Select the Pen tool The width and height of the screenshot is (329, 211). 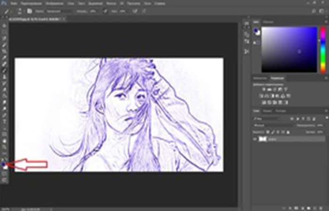click(4, 115)
